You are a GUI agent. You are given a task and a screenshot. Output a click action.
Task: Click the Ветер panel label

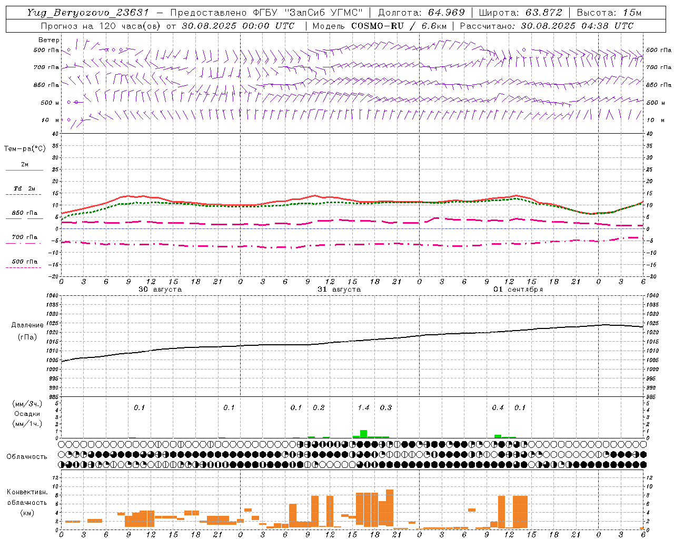pyautogui.click(x=49, y=40)
